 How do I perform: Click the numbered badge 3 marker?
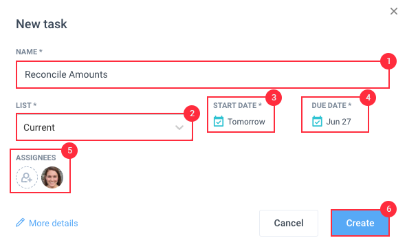point(274,98)
